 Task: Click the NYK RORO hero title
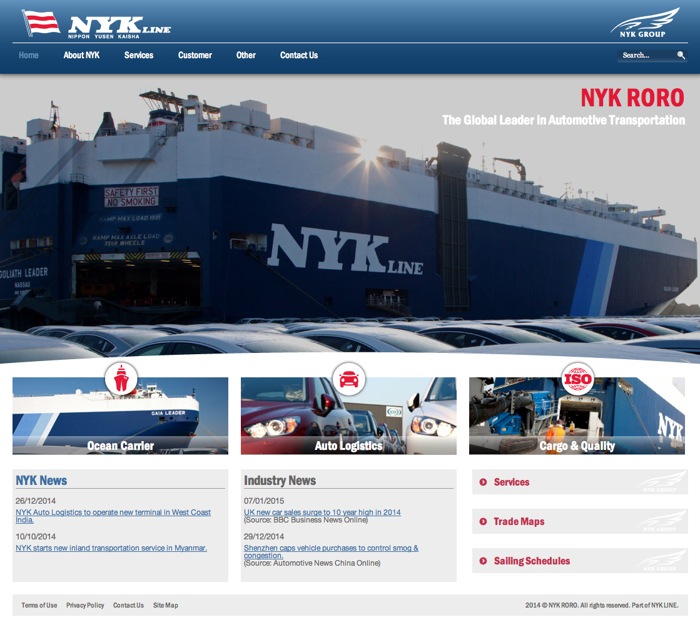[x=632, y=98]
